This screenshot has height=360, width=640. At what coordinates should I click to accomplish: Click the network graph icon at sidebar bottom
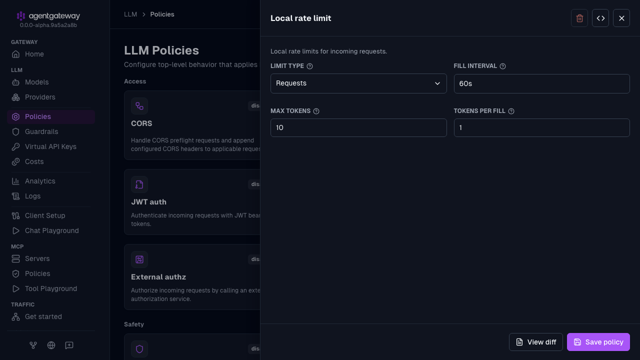click(x=33, y=345)
